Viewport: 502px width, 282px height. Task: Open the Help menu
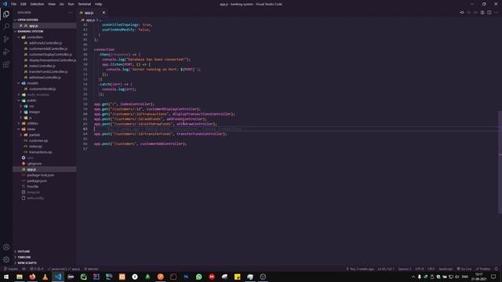tap(98, 4)
